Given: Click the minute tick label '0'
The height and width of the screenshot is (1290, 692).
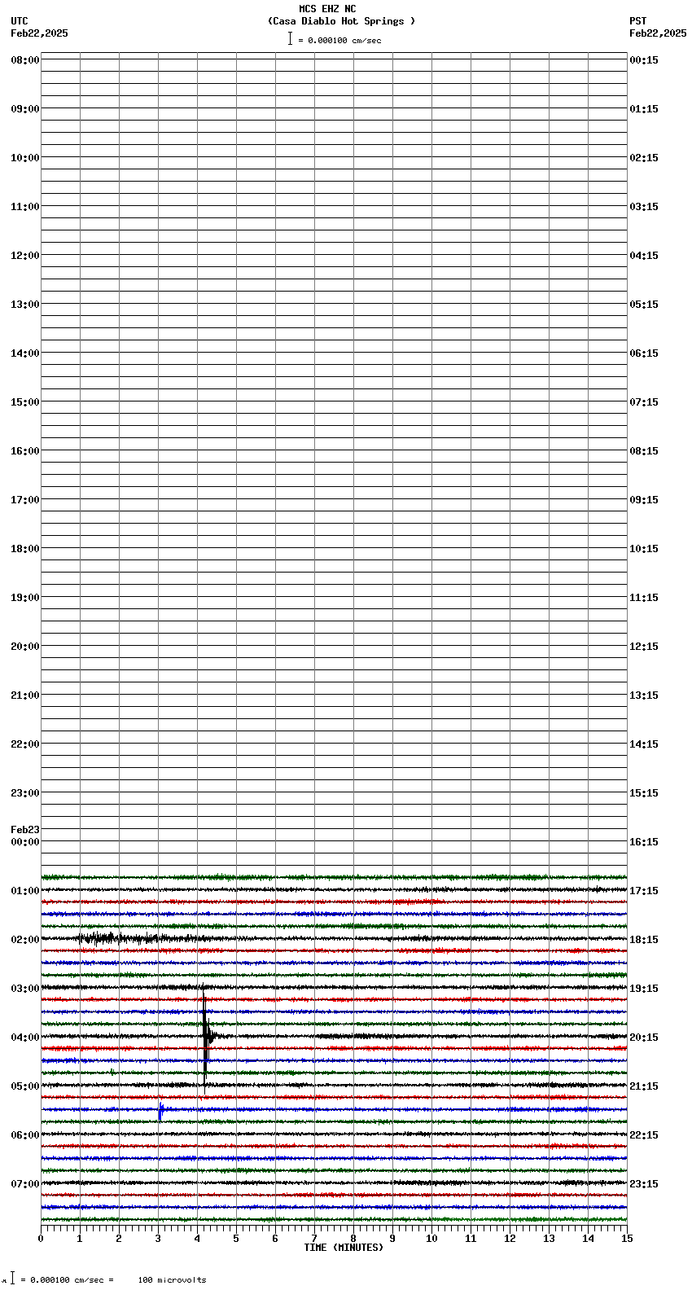Looking at the screenshot, I should (x=41, y=1239).
